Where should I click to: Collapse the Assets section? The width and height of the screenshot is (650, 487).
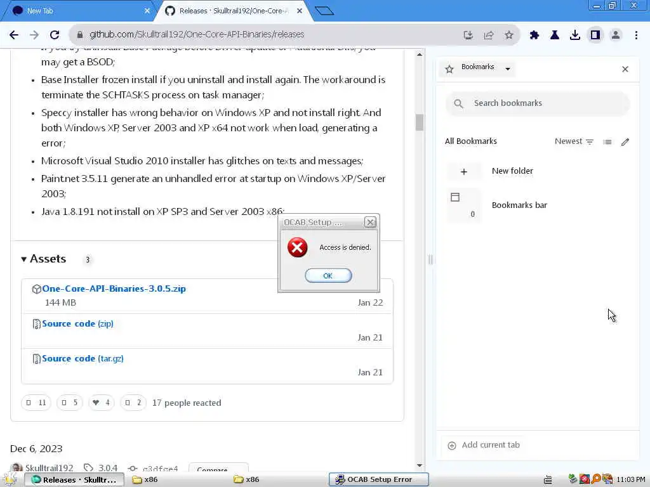pos(44,259)
